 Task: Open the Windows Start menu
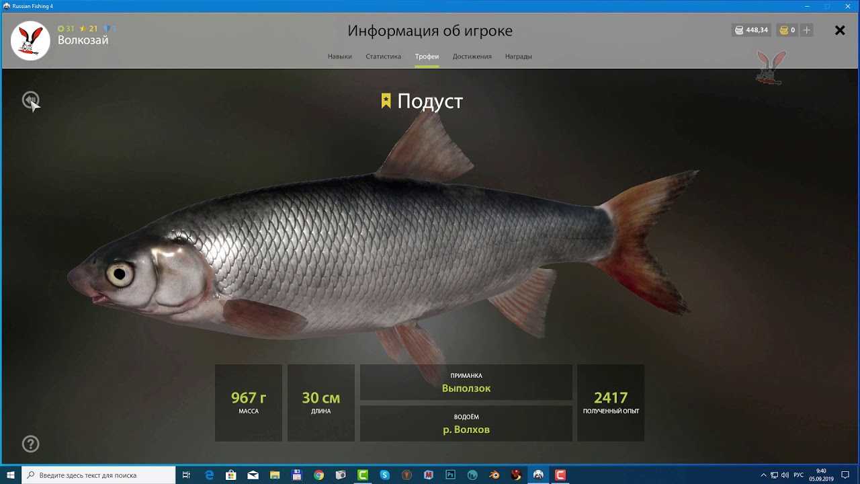pos(11,475)
